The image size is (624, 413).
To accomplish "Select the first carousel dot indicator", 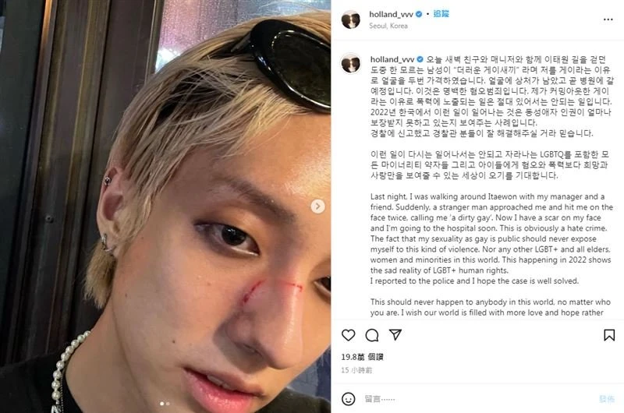I will click(x=161, y=404).
